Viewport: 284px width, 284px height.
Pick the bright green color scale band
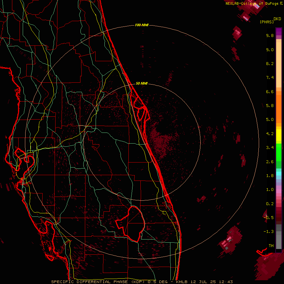point(279,152)
